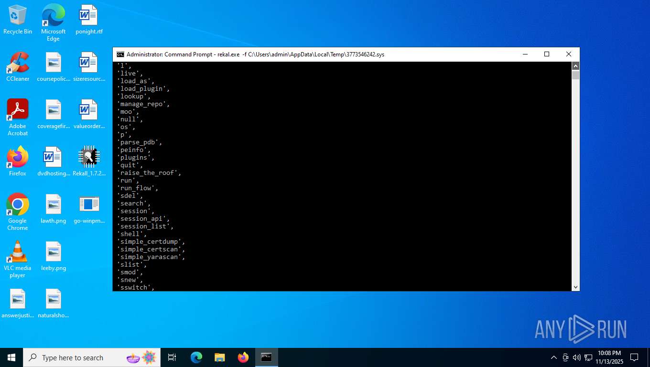Image resolution: width=650 pixels, height=367 pixels.
Task: Launch Edge from the taskbar
Action: (196, 357)
